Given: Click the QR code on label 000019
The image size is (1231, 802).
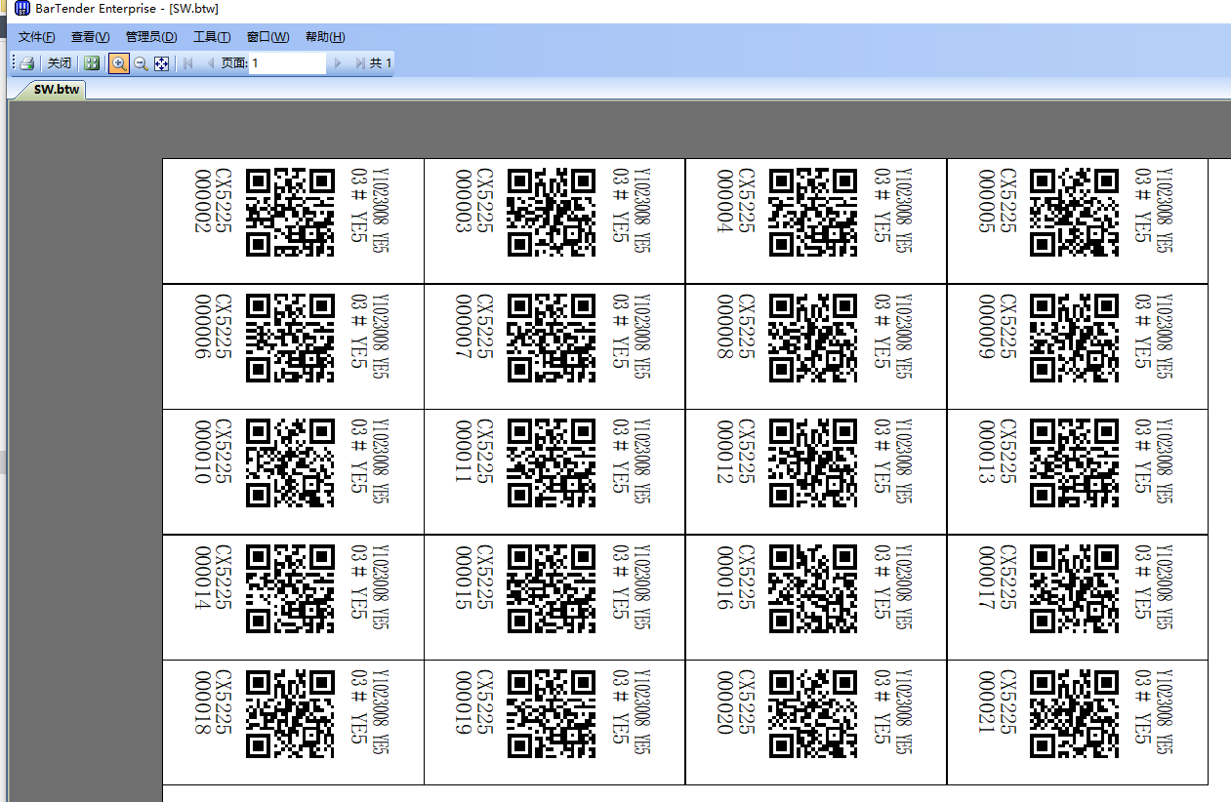Looking at the screenshot, I should 552,713.
